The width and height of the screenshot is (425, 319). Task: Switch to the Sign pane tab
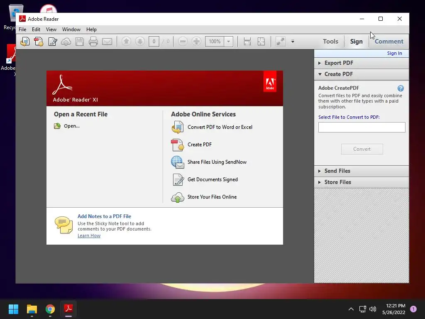click(x=356, y=42)
